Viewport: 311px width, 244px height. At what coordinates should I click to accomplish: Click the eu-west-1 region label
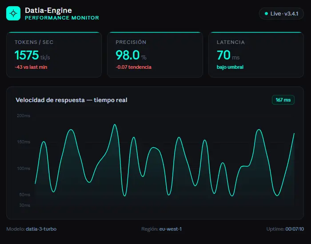click(171, 229)
